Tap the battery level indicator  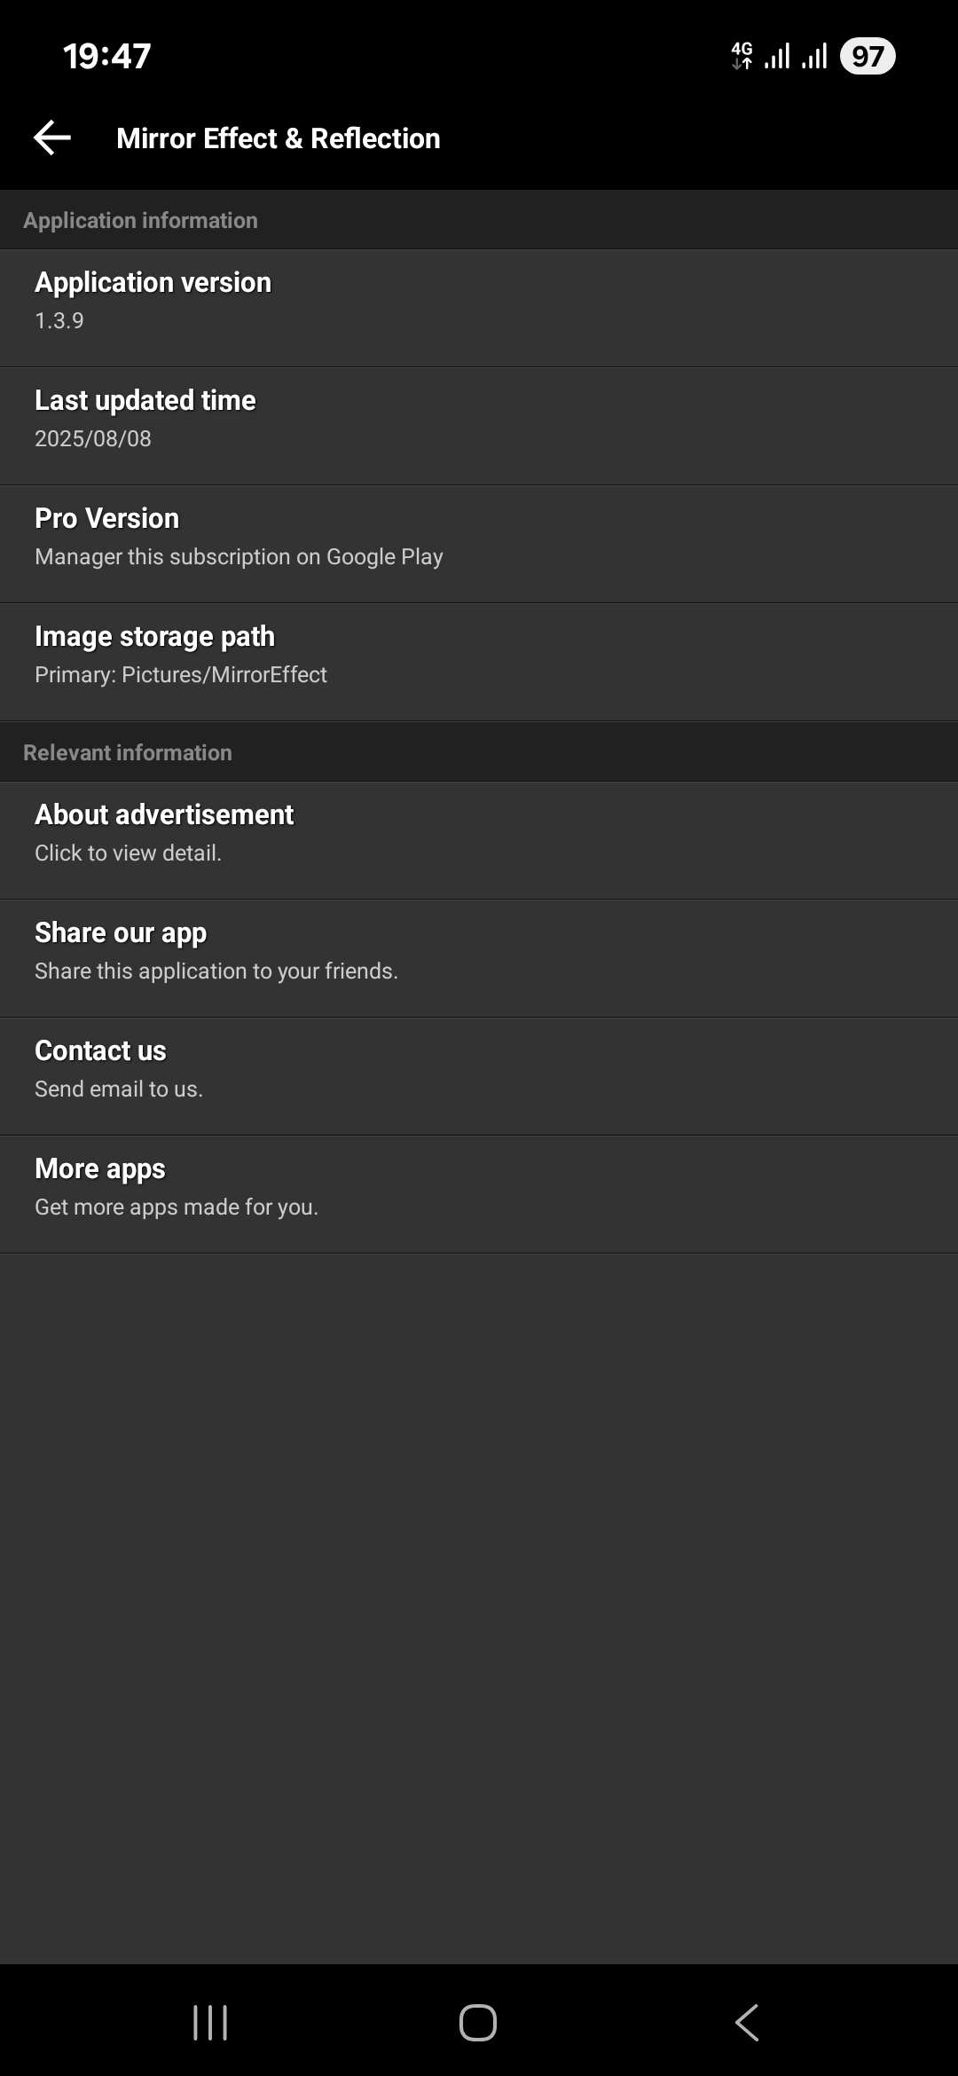(x=868, y=56)
